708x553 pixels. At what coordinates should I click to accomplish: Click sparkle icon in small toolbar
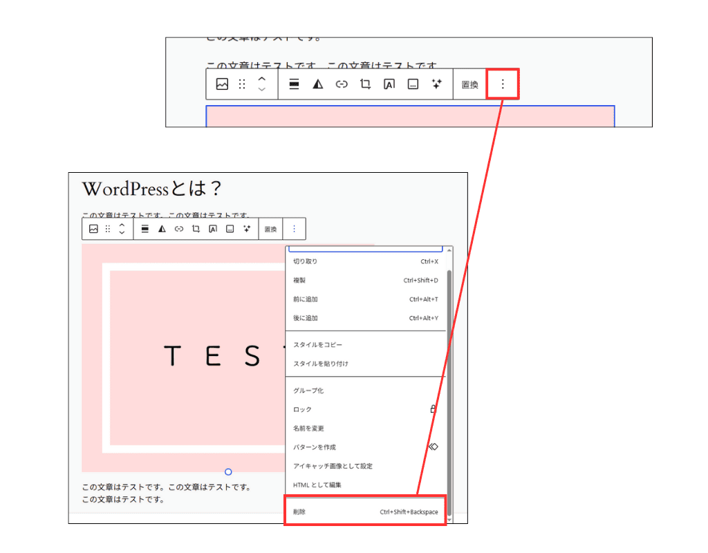[247, 229]
